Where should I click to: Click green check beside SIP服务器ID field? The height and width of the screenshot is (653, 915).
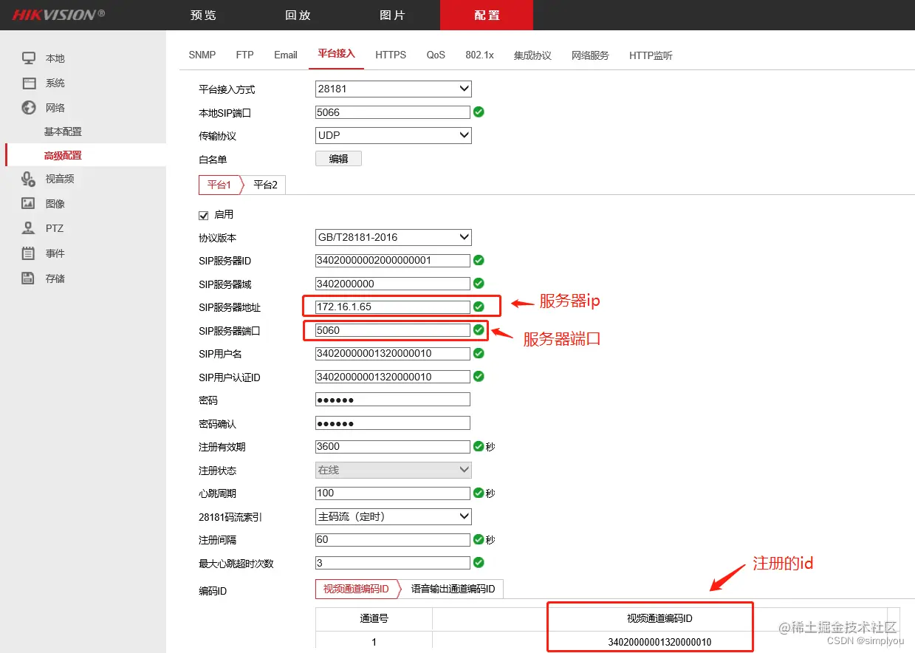pos(479,261)
